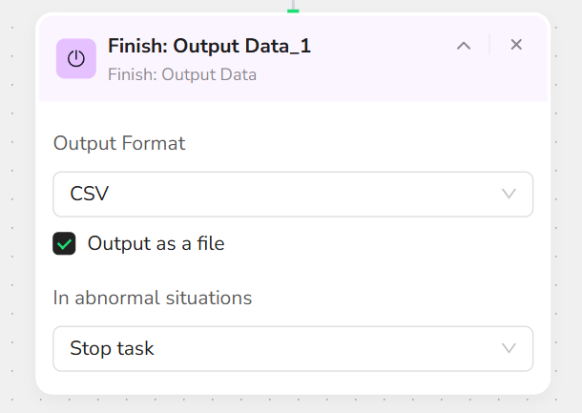This screenshot has width=582, height=413.
Task: Click the chevron arrow in the Stop task field
Action: 509,348
